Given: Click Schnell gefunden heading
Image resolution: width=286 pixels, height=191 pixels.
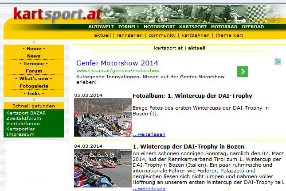Looking at the screenshot, I should coord(34,106).
